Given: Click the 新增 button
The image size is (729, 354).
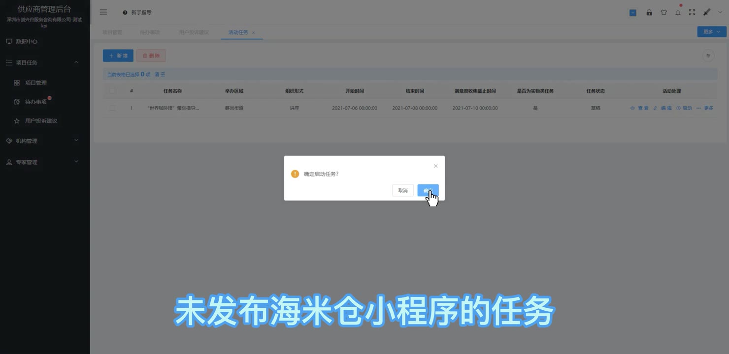Looking at the screenshot, I should tap(118, 56).
